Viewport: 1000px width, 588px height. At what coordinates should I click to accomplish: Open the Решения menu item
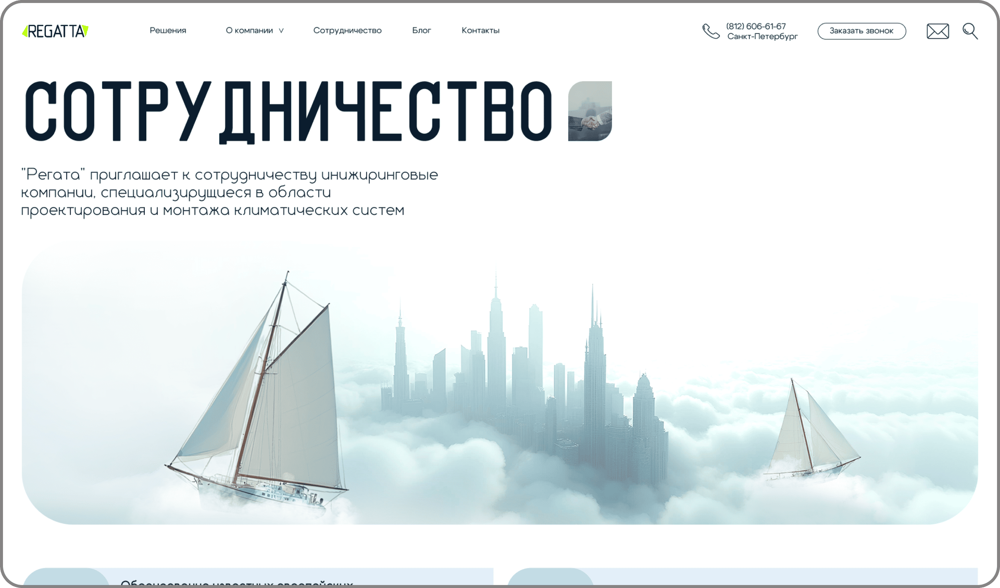point(168,31)
